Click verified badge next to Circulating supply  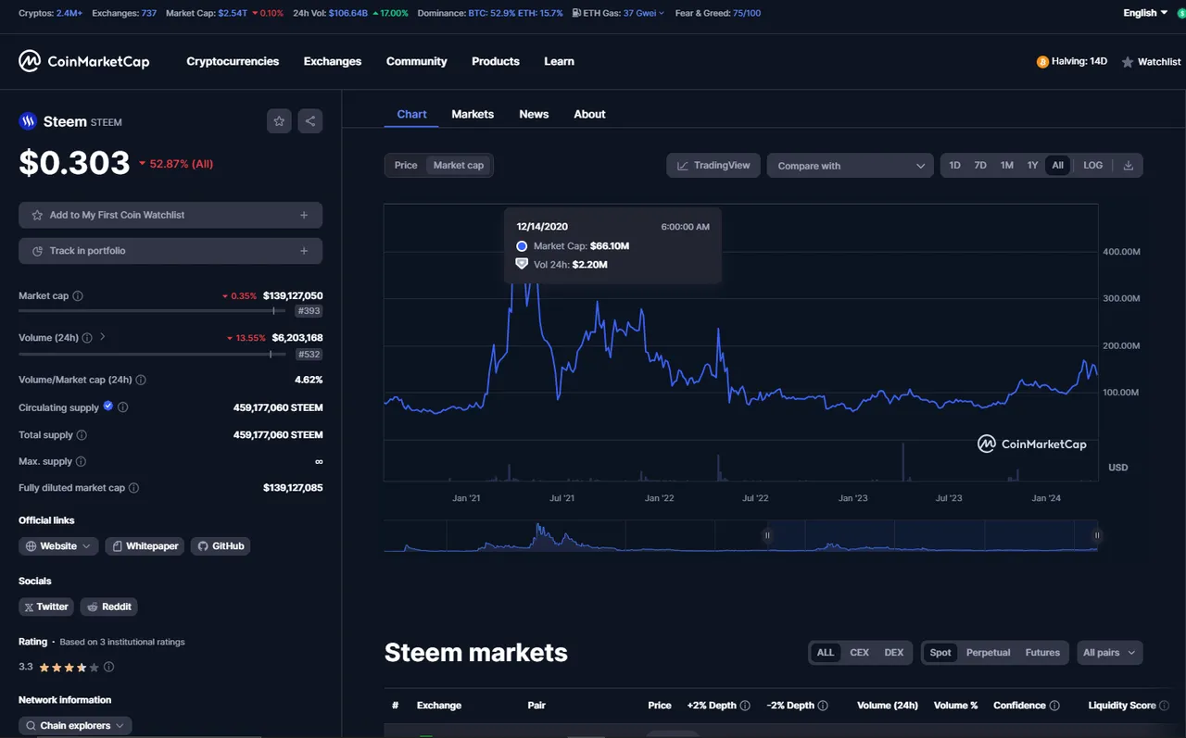coord(108,407)
